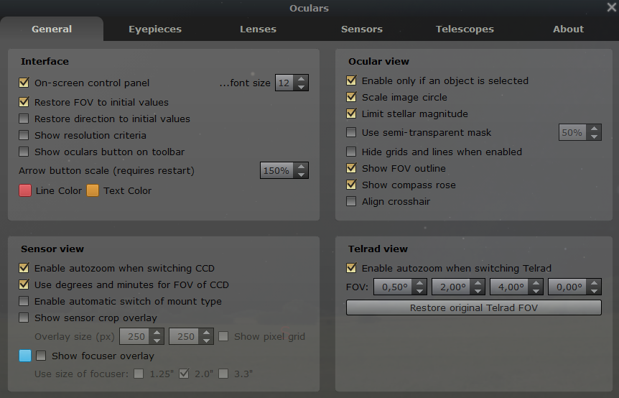This screenshot has width=619, height=398.
Task: Increase semi-transparent mask percentage
Action: point(593,129)
